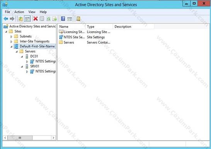Click the application icon in title bar

pyautogui.click(x=5, y=5)
